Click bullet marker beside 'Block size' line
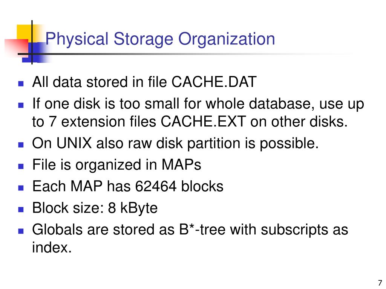 coord(21,210)
